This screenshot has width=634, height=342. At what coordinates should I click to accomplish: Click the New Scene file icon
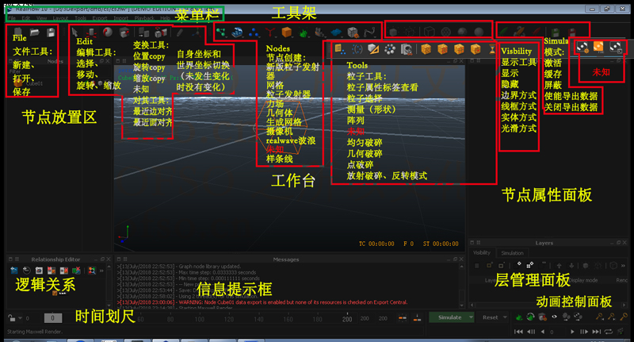(19, 33)
